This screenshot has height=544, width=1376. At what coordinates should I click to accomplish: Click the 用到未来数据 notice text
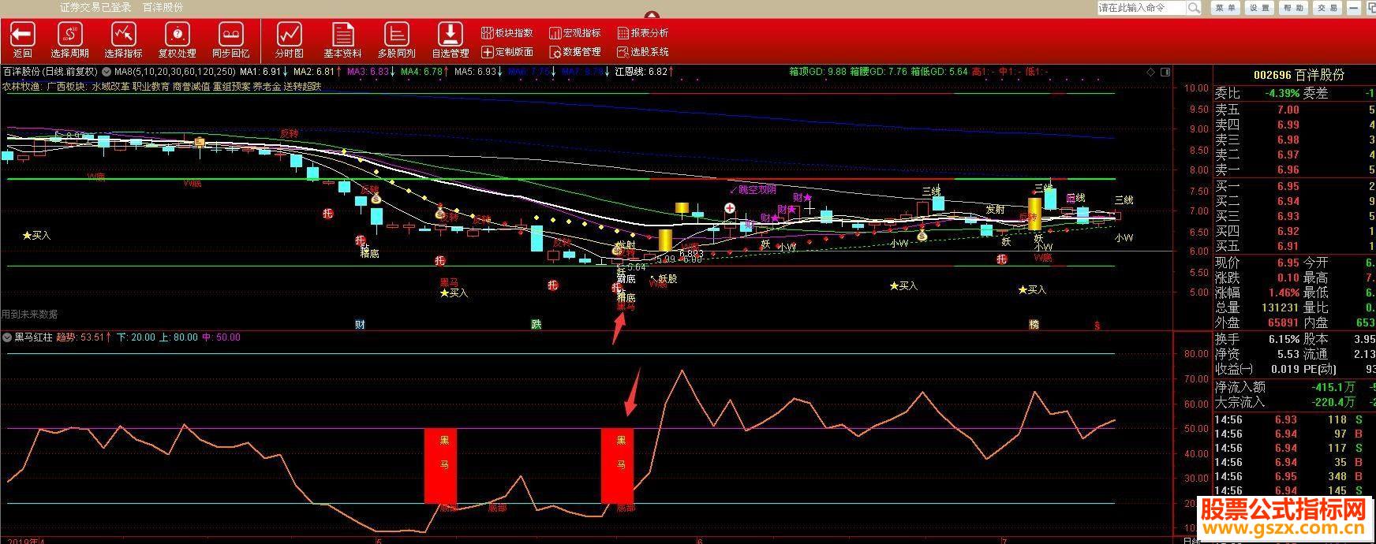29,314
